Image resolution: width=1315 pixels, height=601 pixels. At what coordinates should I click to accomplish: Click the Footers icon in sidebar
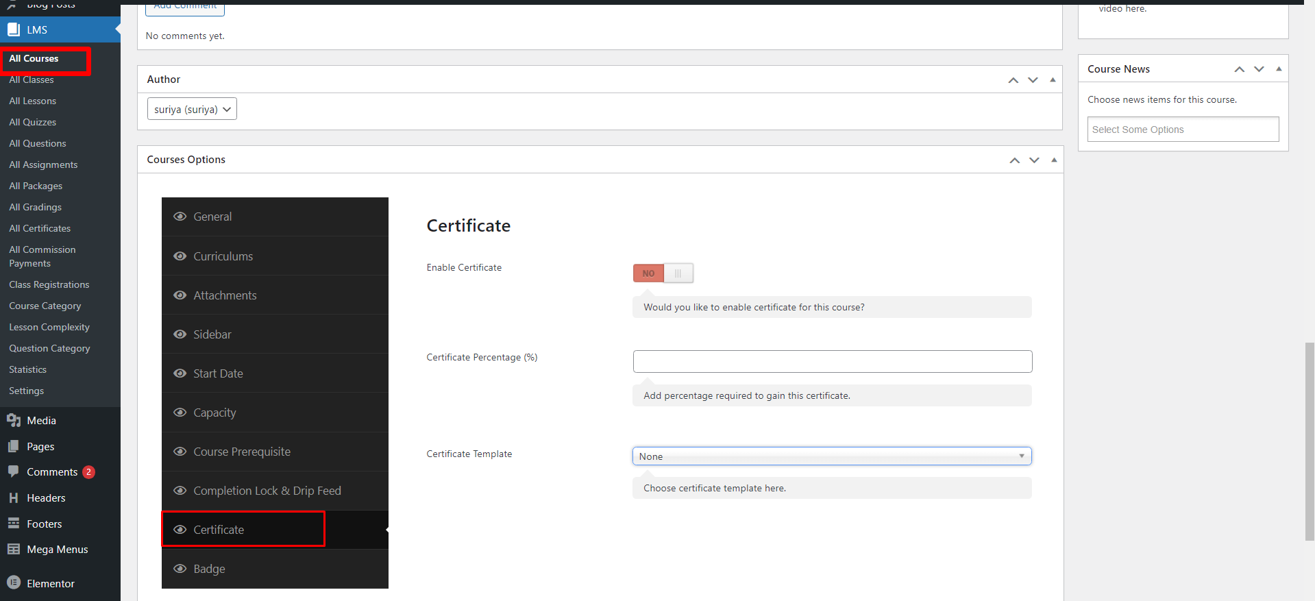pyautogui.click(x=14, y=524)
